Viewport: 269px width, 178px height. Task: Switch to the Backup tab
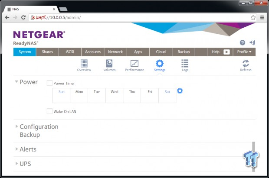click(x=184, y=52)
